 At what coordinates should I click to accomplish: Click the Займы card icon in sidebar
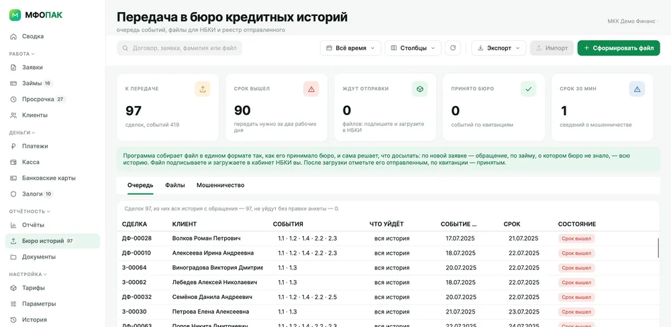click(13, 83)
